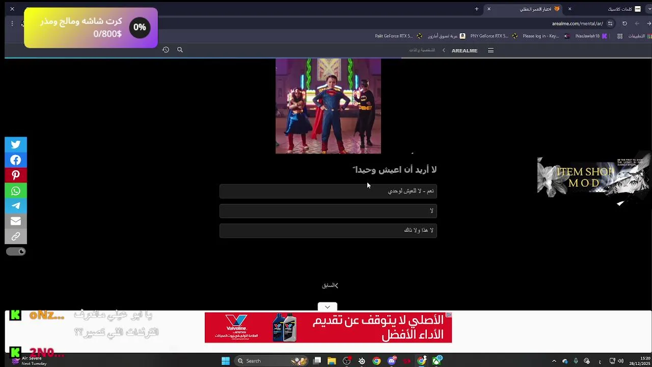Close the Valvoline ad with X

pos(448,316)
